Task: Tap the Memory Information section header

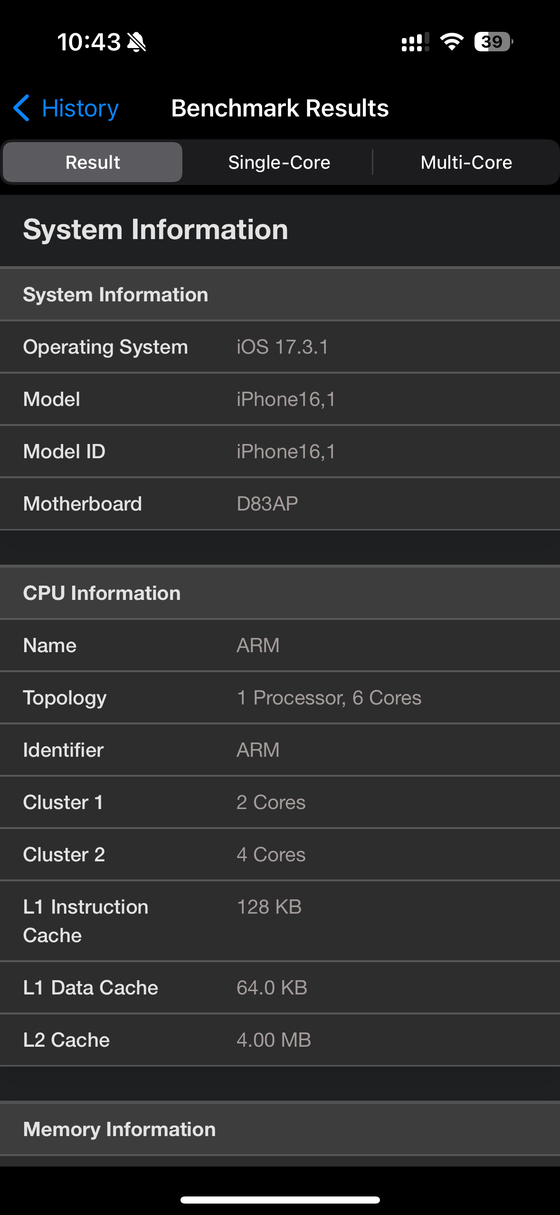Action: click(x=280, y=1129)
